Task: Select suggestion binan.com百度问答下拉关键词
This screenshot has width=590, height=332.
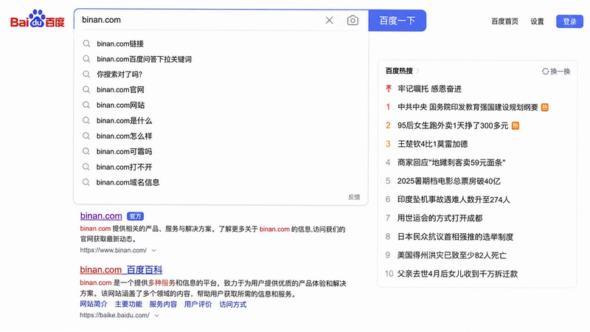Action: click(x=144, y=59)
